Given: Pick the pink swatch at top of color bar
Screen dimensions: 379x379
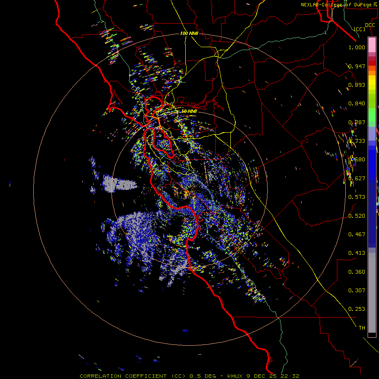Looking at the screenshot, I should [372, 45].
